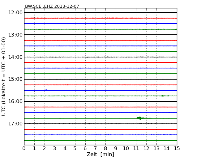Click the x-axis tick label 10

pos(126,148)
